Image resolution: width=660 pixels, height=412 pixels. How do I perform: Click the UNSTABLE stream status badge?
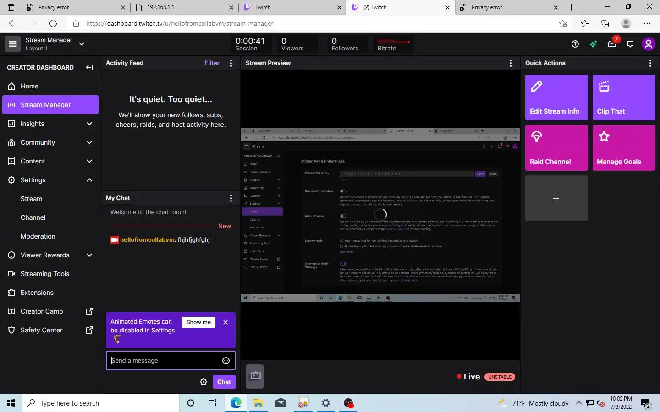click(500, 377)
